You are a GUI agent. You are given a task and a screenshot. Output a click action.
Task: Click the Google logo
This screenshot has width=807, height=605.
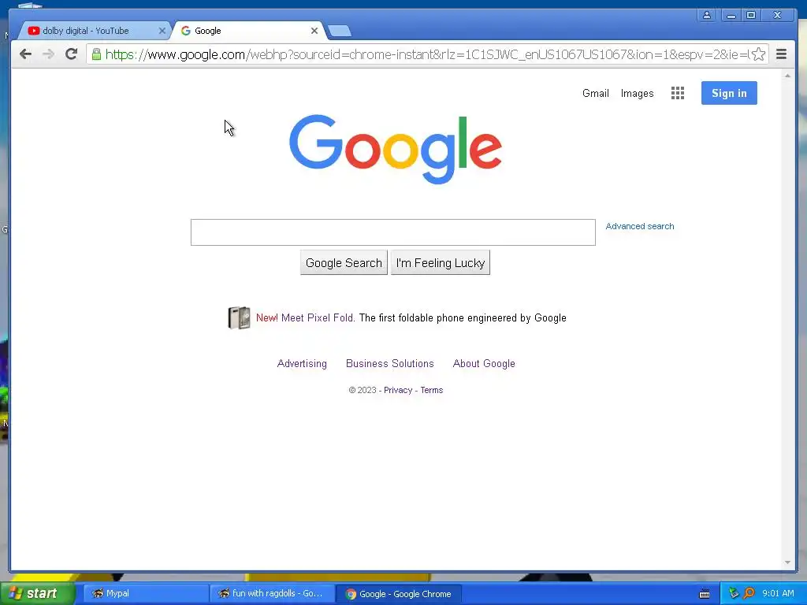[396, 149]
